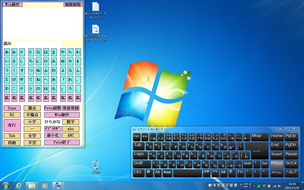Click the left arrow key on screen keyboard

coord(248,173)
